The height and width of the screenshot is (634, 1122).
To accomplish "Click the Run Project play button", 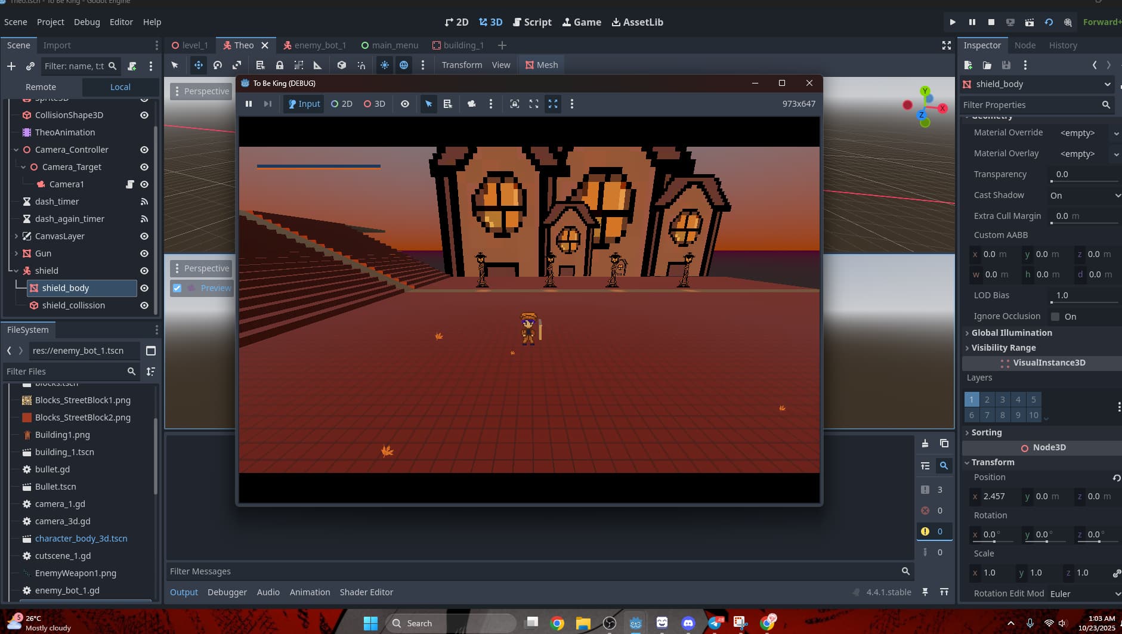I will pos(953,22).
